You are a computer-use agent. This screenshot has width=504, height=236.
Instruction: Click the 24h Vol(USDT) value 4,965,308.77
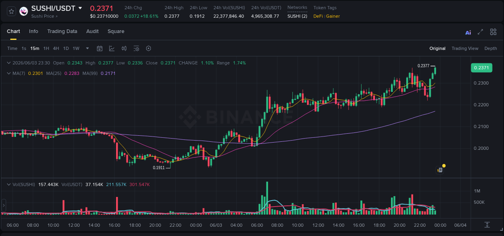click(x=265, y=16)
